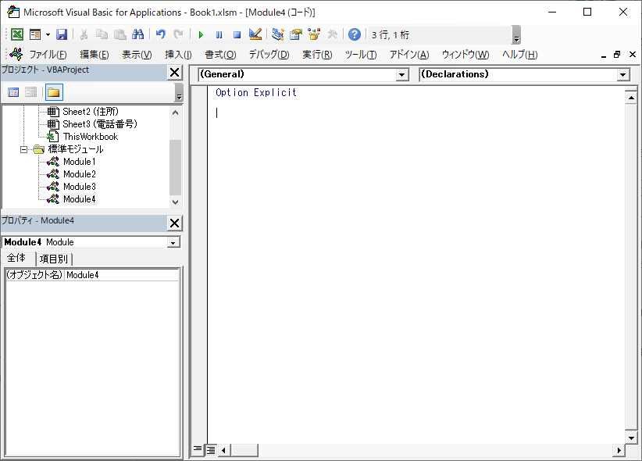
Task: Open the 編集(E) menu
Action: (95, 55)
